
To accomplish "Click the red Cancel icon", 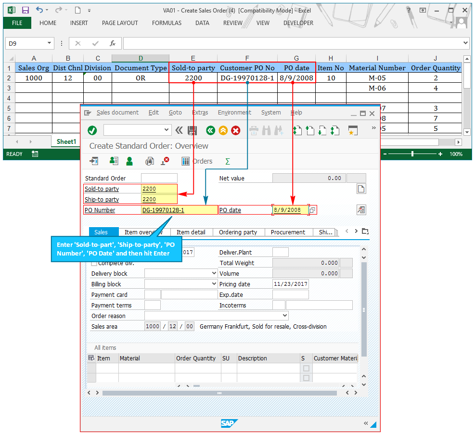I will 236,130.
